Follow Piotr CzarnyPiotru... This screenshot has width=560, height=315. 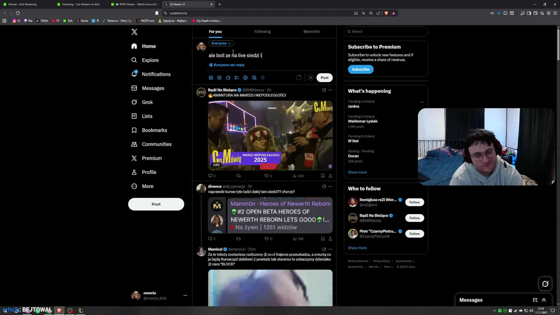tap(414, 234)
